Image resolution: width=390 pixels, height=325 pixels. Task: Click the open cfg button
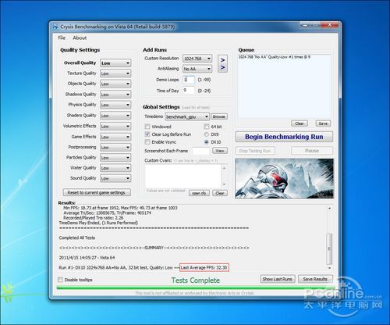point(199,193)
